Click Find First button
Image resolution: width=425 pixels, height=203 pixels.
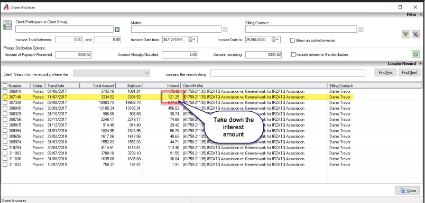click(385, 73)
